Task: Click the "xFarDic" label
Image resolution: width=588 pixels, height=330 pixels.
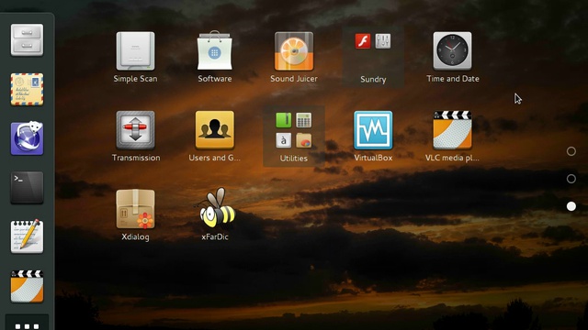Action: (215, 236)
